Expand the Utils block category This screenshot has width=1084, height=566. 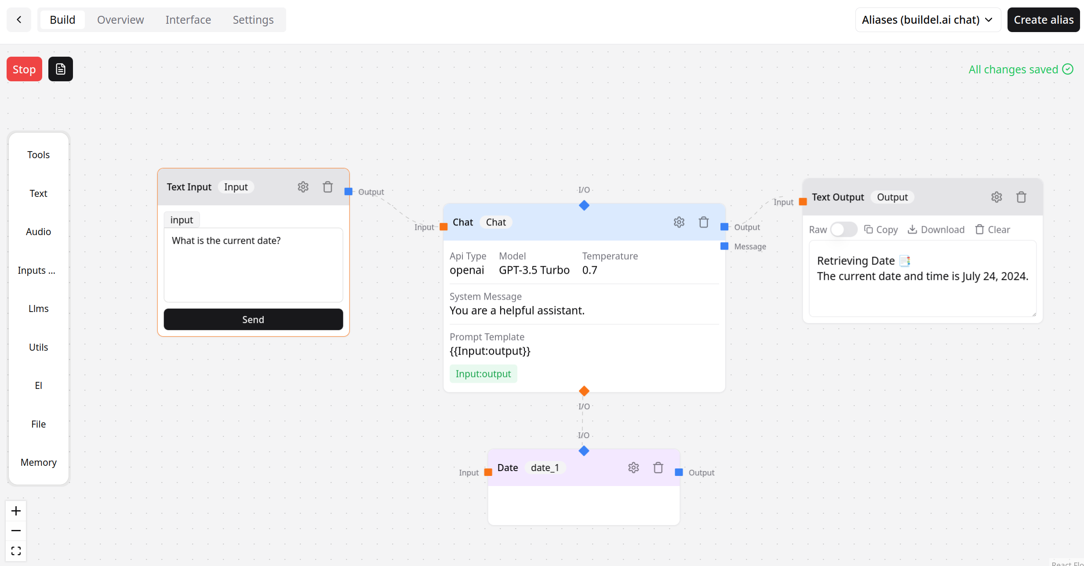coord(39,347)
